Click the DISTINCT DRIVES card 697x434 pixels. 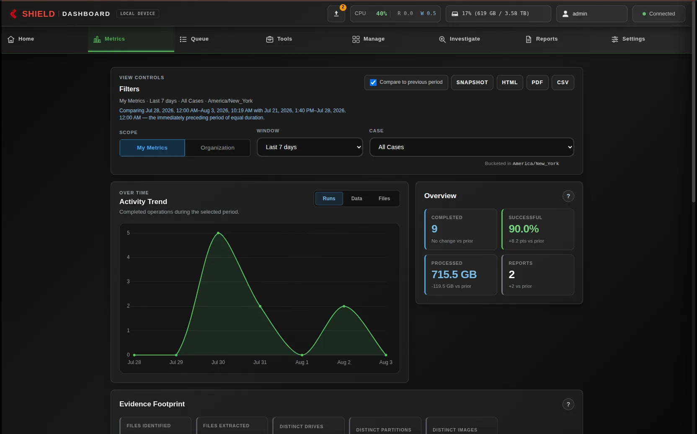pos(308,426)
